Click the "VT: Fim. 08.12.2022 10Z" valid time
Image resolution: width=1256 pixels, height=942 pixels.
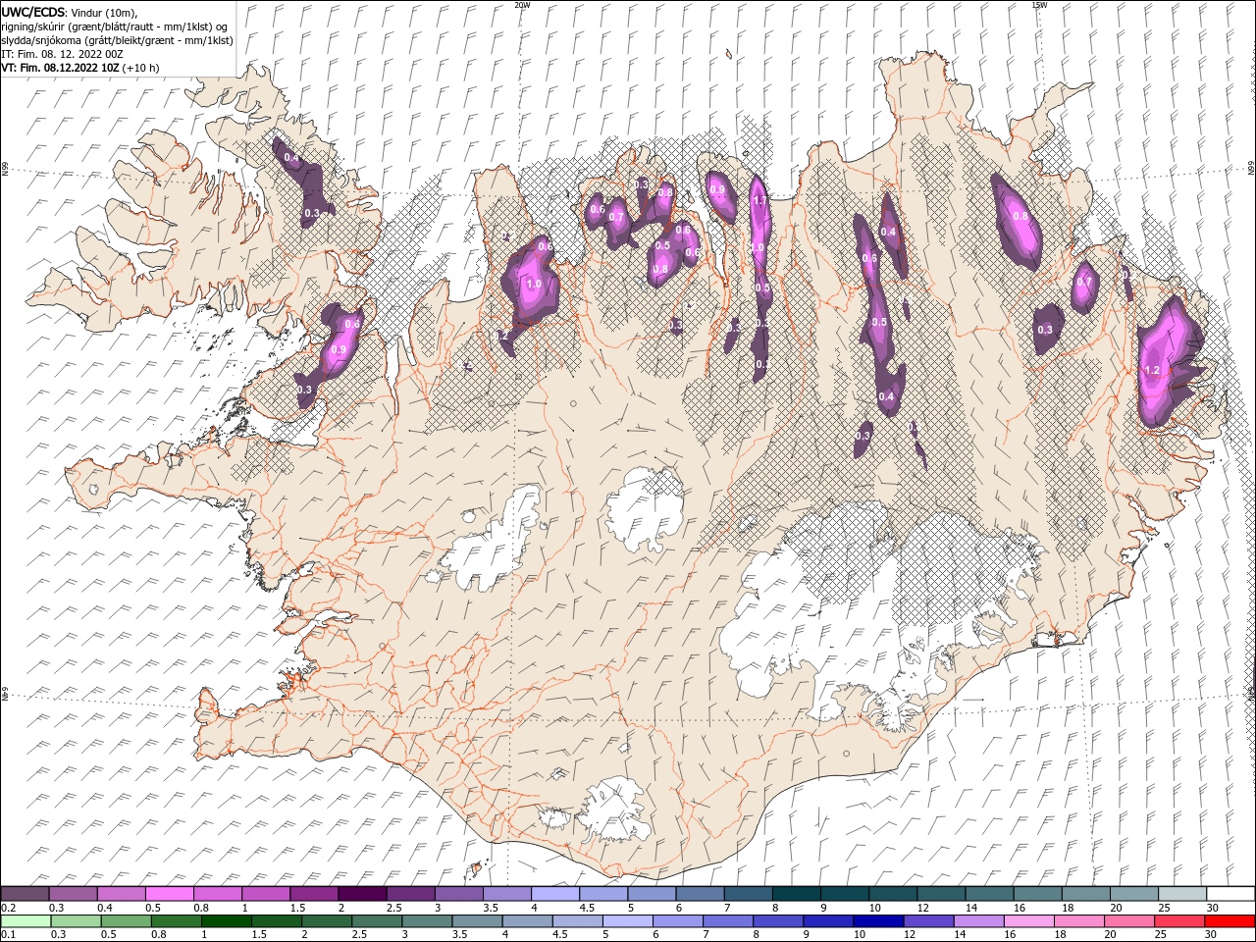[60, 68]
